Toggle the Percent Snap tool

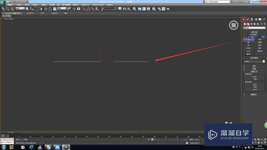click(93, 9)
